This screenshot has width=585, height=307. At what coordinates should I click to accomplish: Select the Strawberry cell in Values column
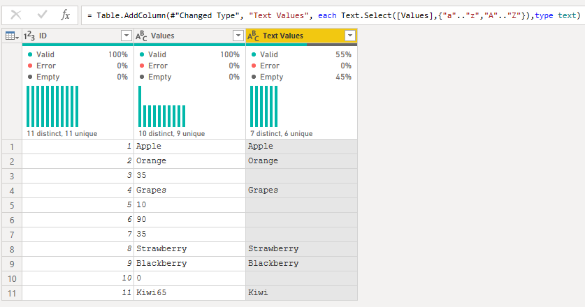tap(189, 249)
